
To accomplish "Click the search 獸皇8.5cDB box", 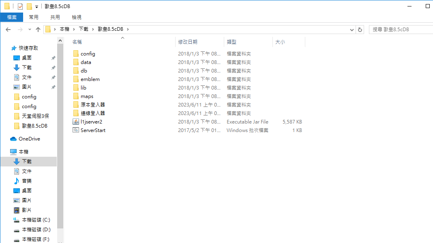I will [401, 30].
